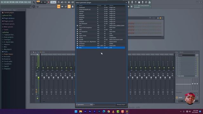The height and width of the screenshot is (114, 203).
Task: Toggle the wait-for-input icon beside the metronome
Action: [x=62, y=2]
